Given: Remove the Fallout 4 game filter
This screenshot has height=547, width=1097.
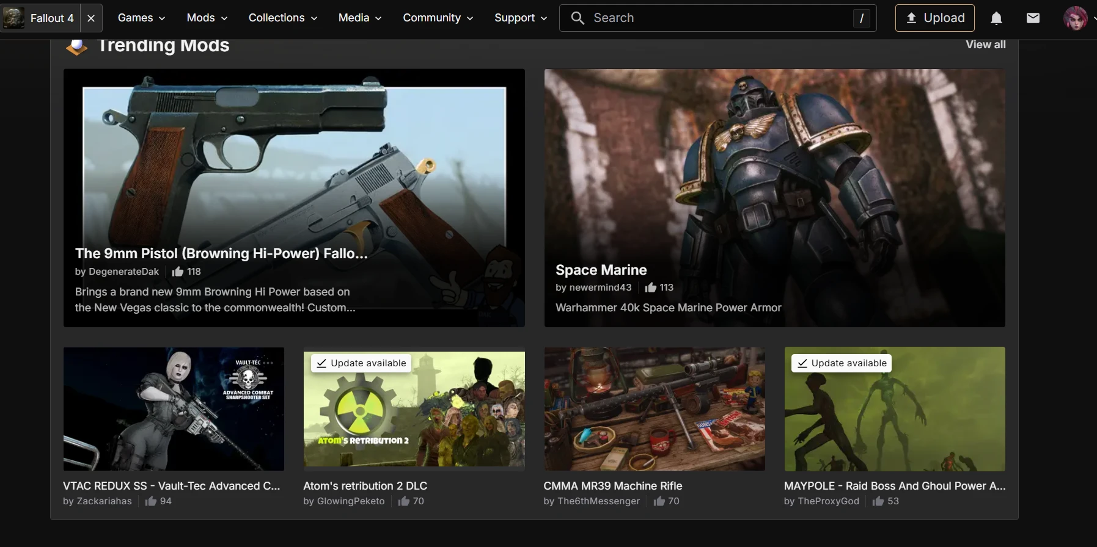Looking at the screenshot, I should click(x=91, y=18).
